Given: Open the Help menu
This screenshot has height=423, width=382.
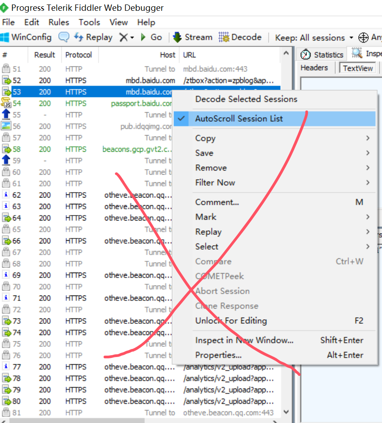Looking at the screenshot, I should point(146,22).
